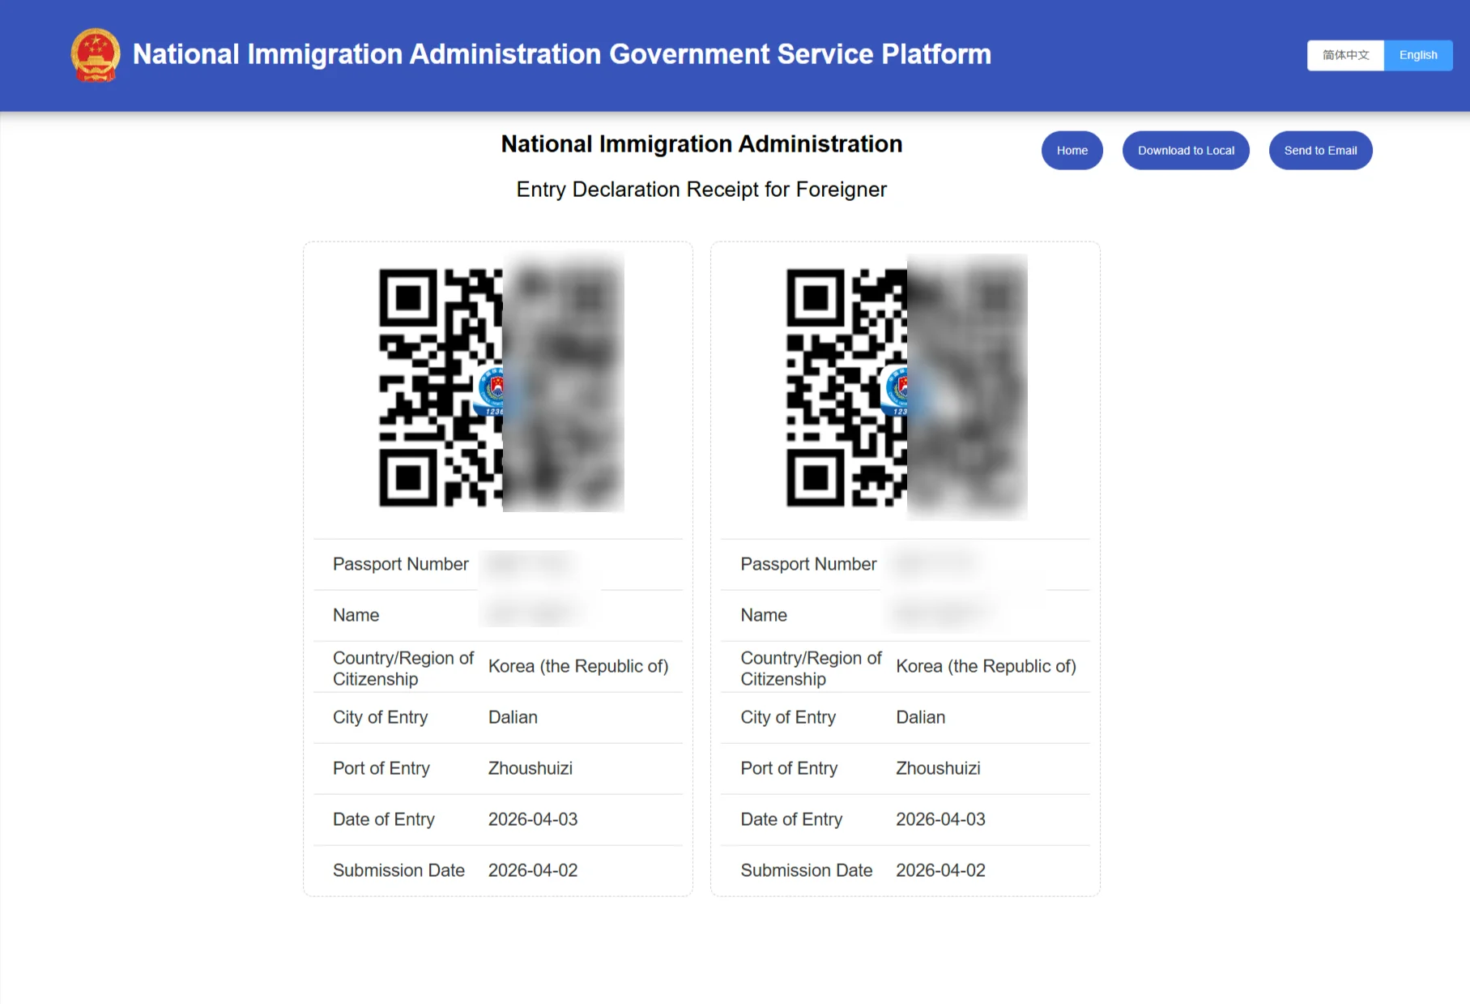1470x1004 pixels.
Task: Click Country/Region of Citizenship label in right receipt
Action: pos(811,669)
